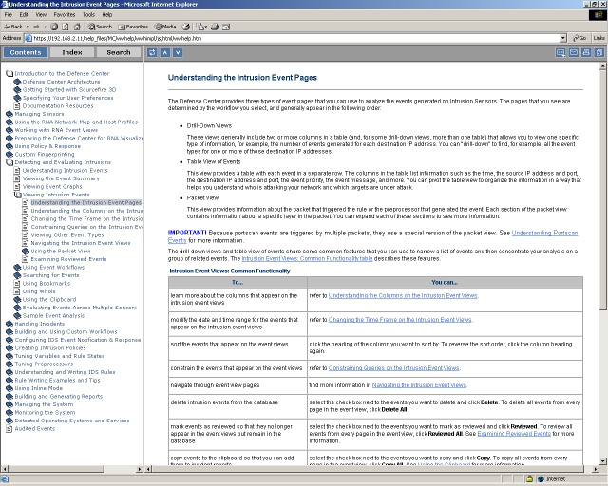This screenshot has width=608, height=486.
Task: Switch to the Index tab
Action: (x=72, y=52)
